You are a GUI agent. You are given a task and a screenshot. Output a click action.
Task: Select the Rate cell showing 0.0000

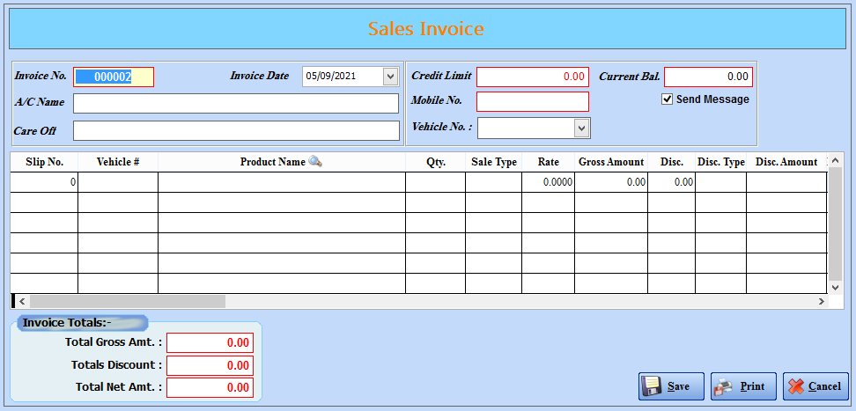tap(548, 182)
